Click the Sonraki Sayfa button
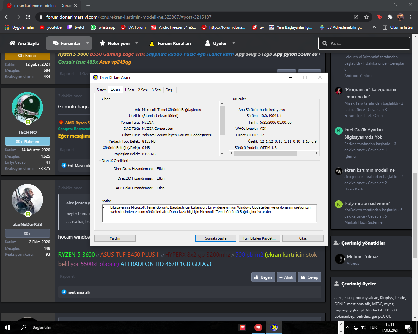The width and height of the screenshot is (418, 334). (216, 238)
